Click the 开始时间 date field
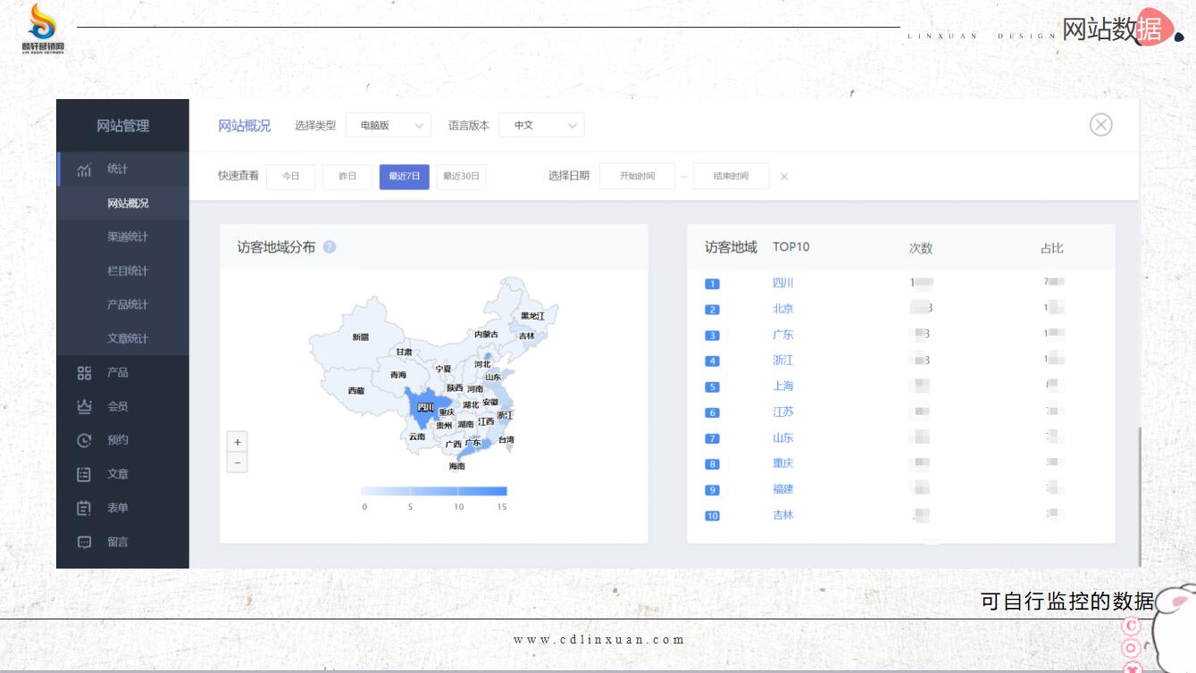The height and width of the screenshot is (673, 1196). point(638,177)
